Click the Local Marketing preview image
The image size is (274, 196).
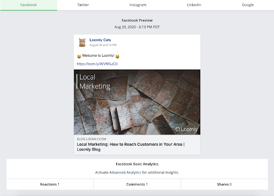[137, 102]
